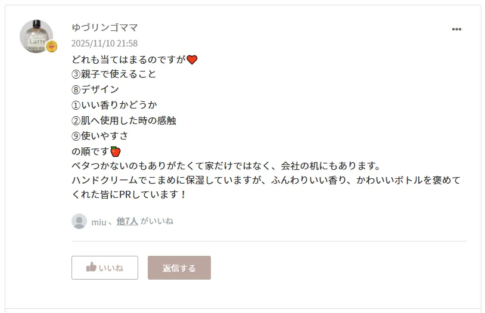Click the red heart emoji
This screenshot has height=313, width=485.
pyautogui.click(x=192, y=60)
